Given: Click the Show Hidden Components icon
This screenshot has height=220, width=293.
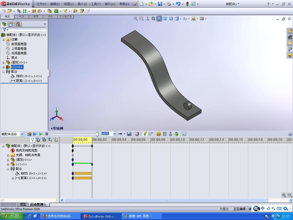Looking at the screenshot, I should [50, 11].
